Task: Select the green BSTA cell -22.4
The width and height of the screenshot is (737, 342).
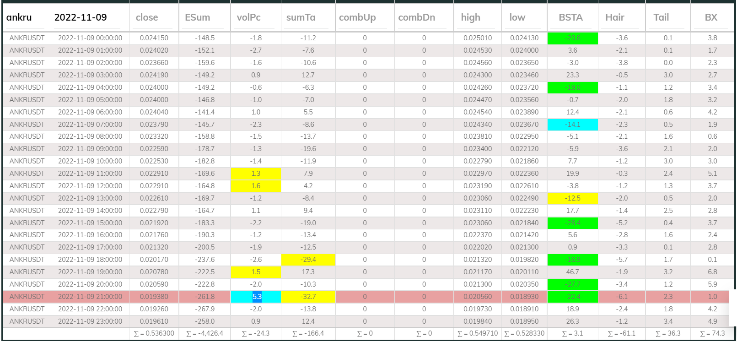Action: tap(572, 297)
